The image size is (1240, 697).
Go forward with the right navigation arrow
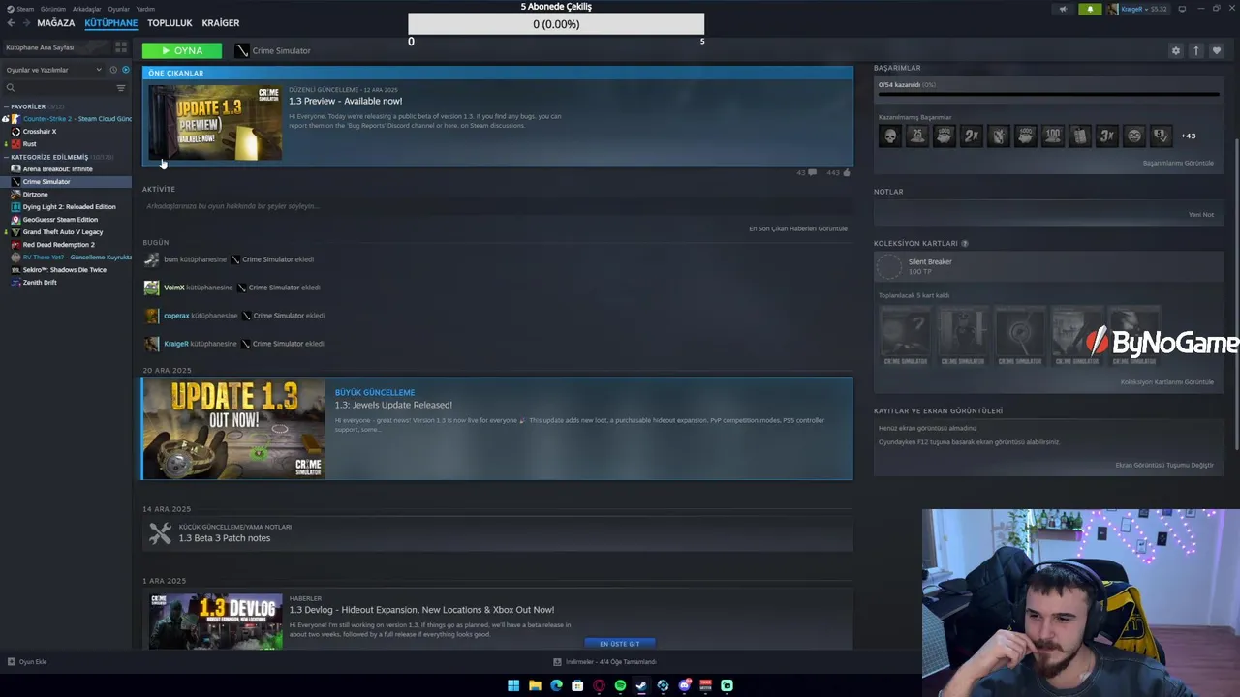pyautogui.click(x=26, y=23)
